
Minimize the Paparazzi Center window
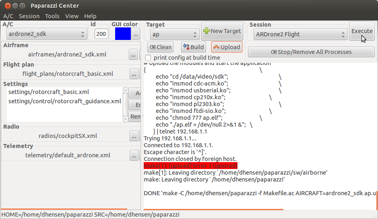tap(15, 6)
